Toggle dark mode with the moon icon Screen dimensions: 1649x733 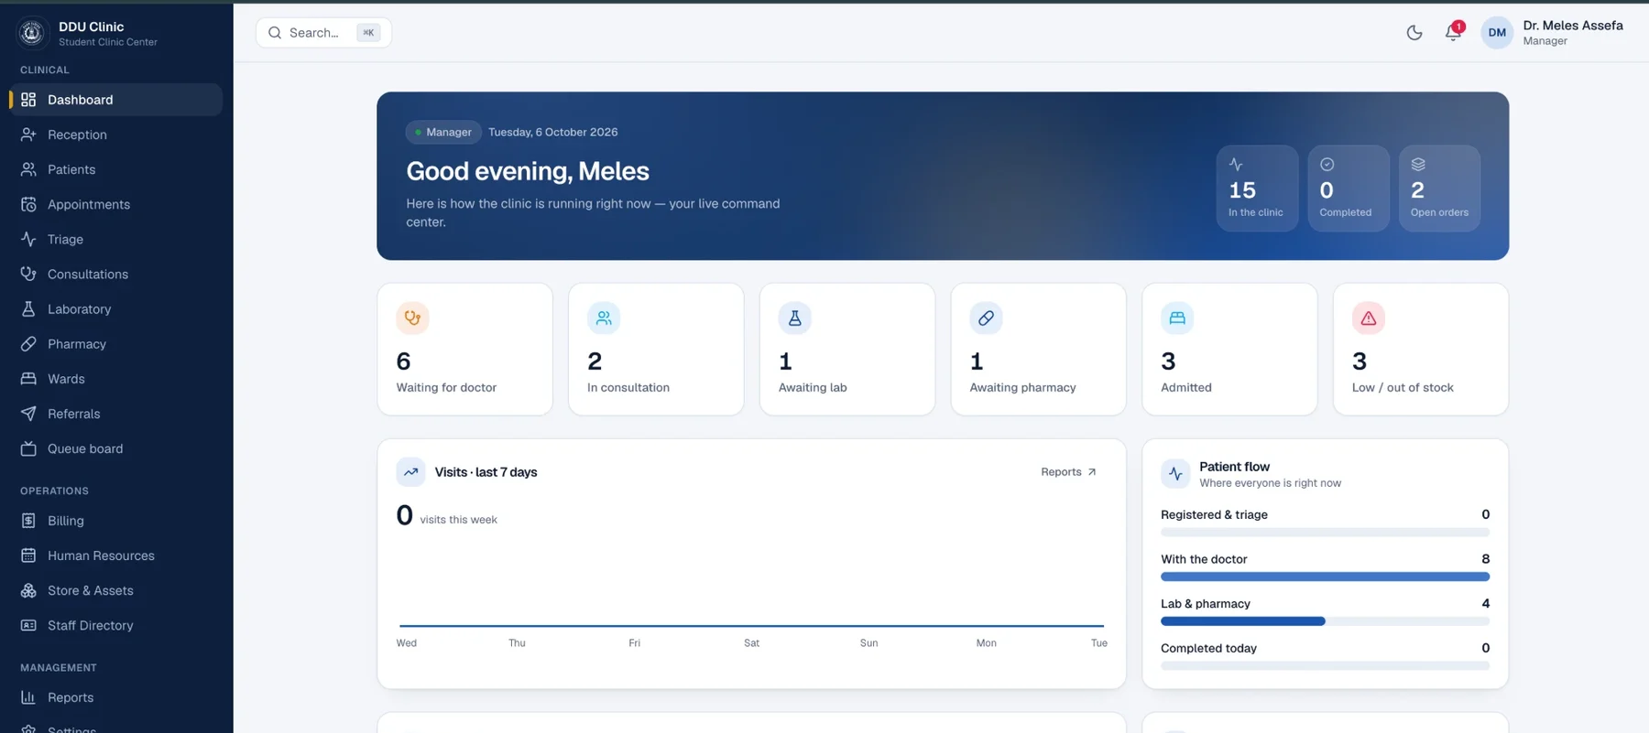point(1414,33)
